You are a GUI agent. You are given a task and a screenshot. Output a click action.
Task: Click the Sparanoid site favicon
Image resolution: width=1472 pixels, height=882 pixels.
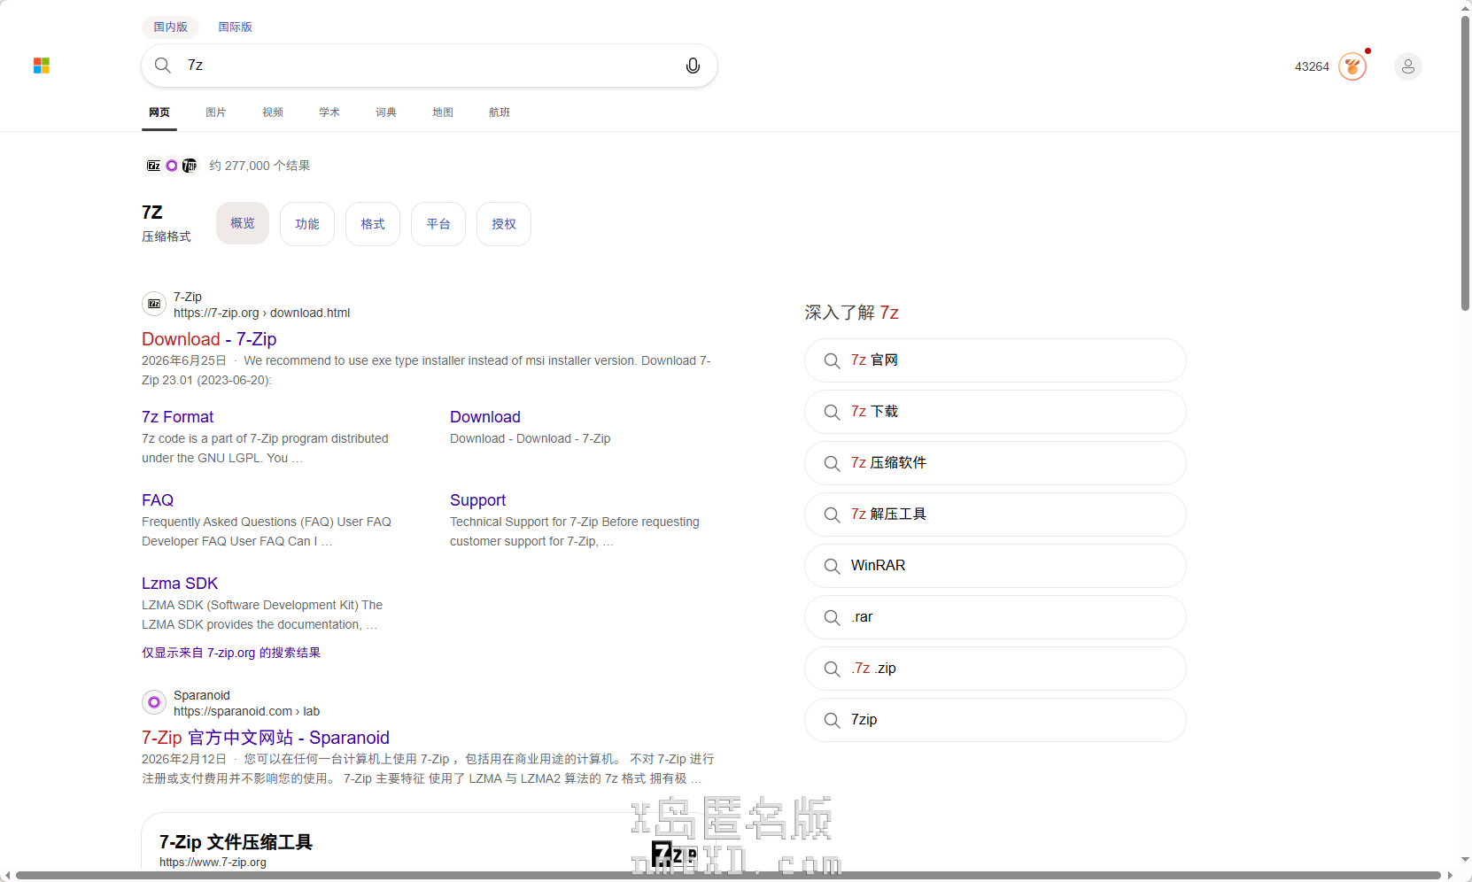click(154, 702)
